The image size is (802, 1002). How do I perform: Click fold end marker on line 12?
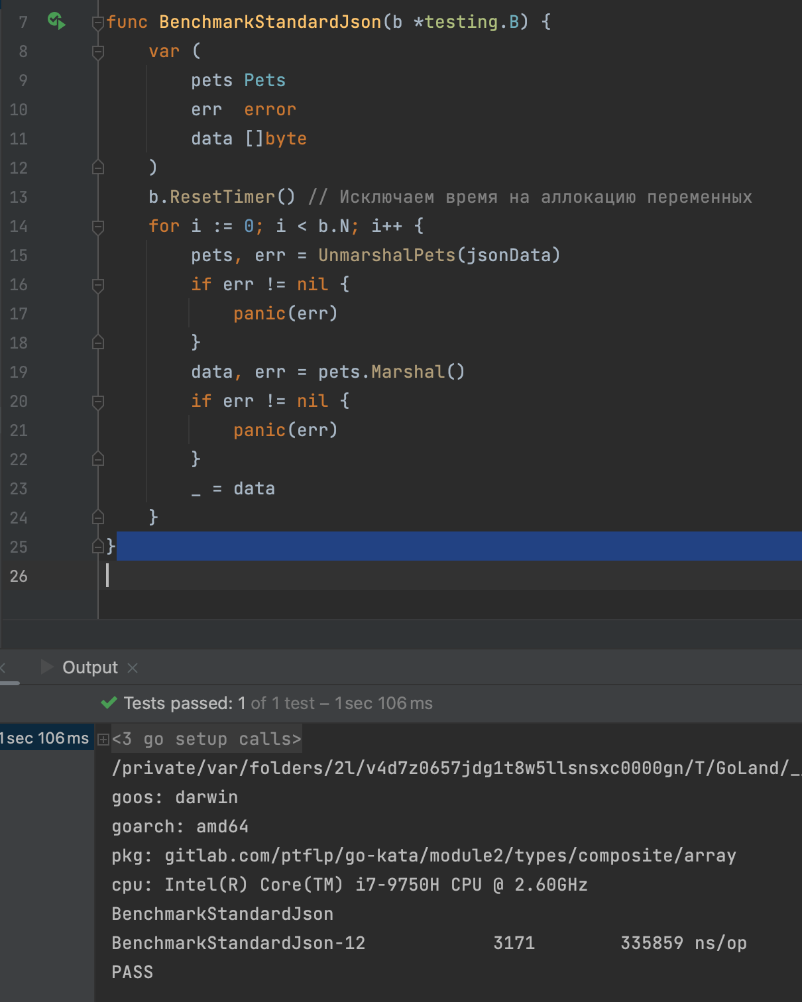coord(98,167)
